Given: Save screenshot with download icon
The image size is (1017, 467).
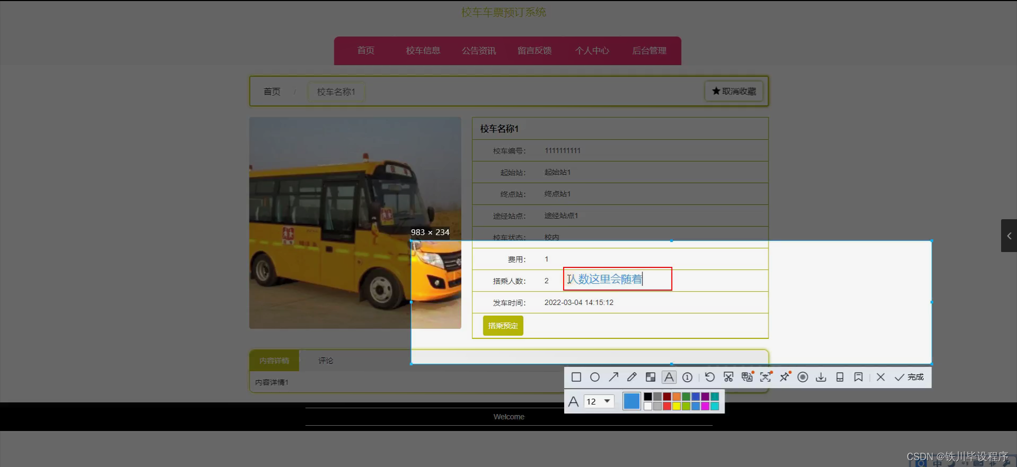Looking at the screenshot, I should (821, 377).
